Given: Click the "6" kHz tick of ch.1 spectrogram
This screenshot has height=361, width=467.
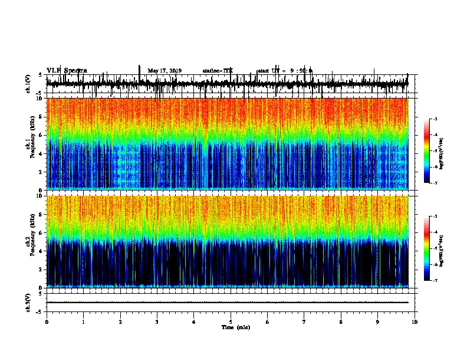Looking at the screenshot, I should [41, 136].
